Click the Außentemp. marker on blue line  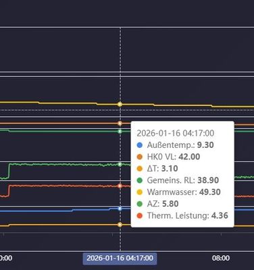coord(120,209)
